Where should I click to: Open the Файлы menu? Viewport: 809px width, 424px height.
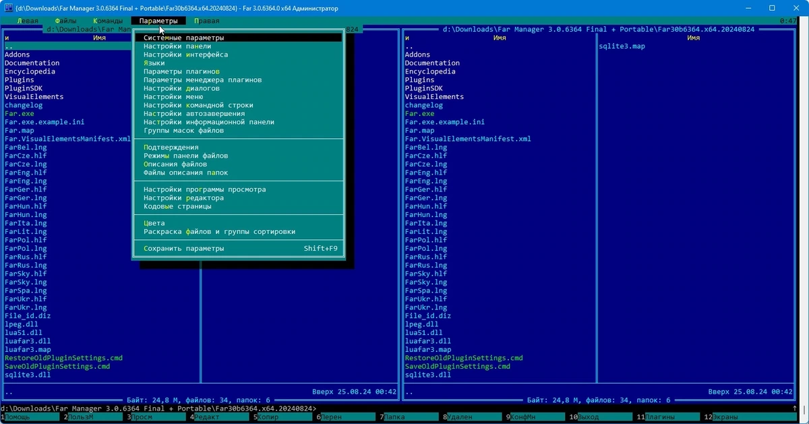pos(65,21)
